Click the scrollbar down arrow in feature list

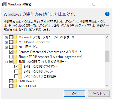107,86
